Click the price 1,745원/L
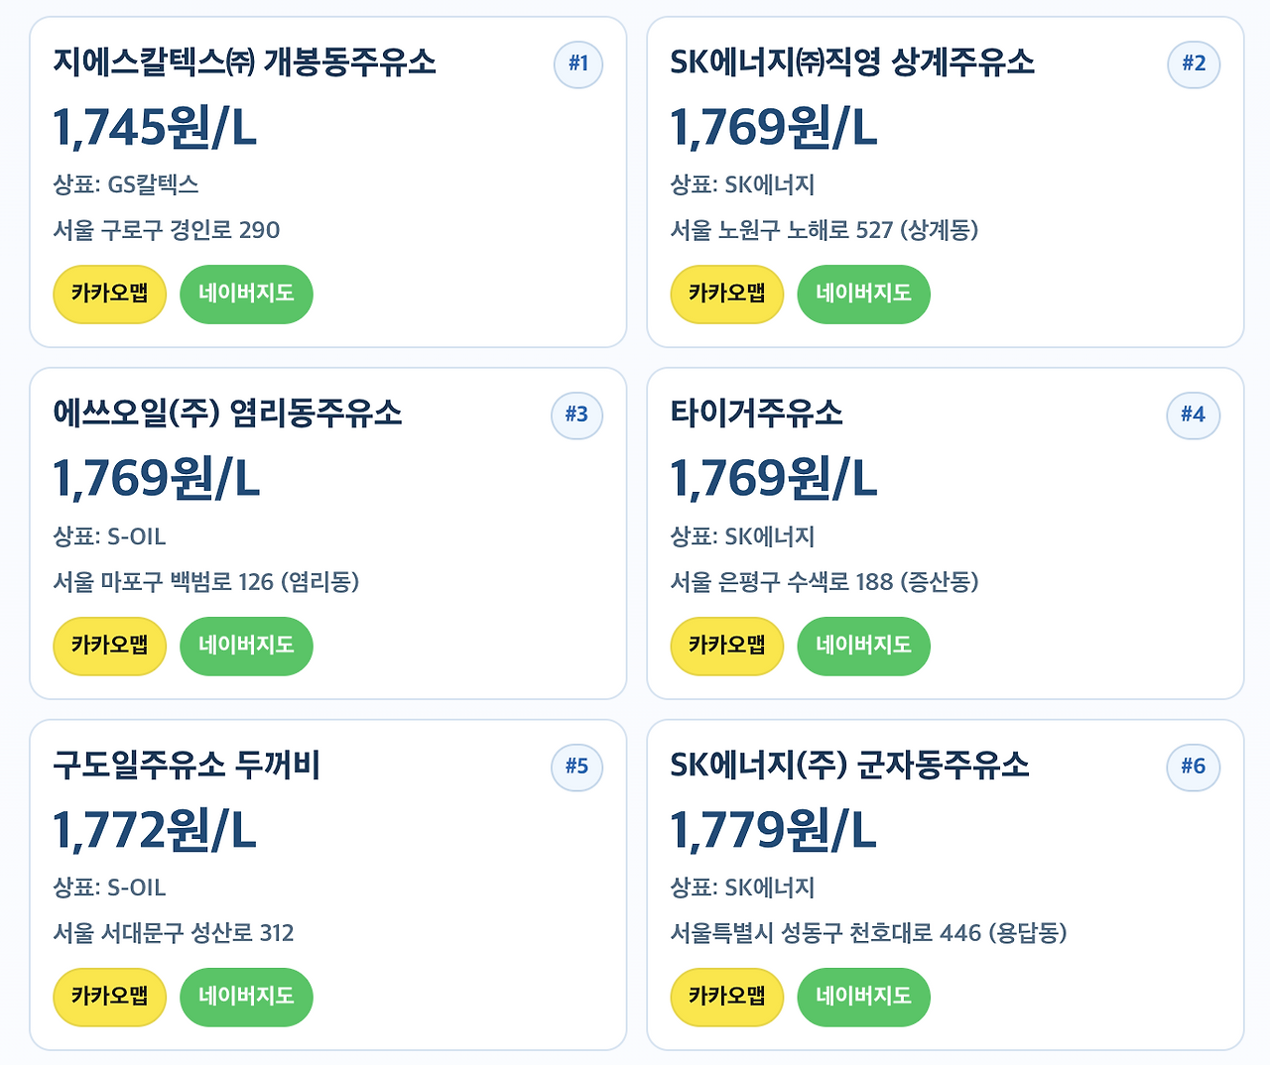 coord(155,128)
